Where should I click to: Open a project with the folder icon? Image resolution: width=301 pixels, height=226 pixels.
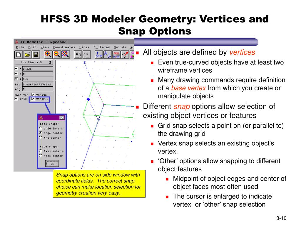(27, 55)
